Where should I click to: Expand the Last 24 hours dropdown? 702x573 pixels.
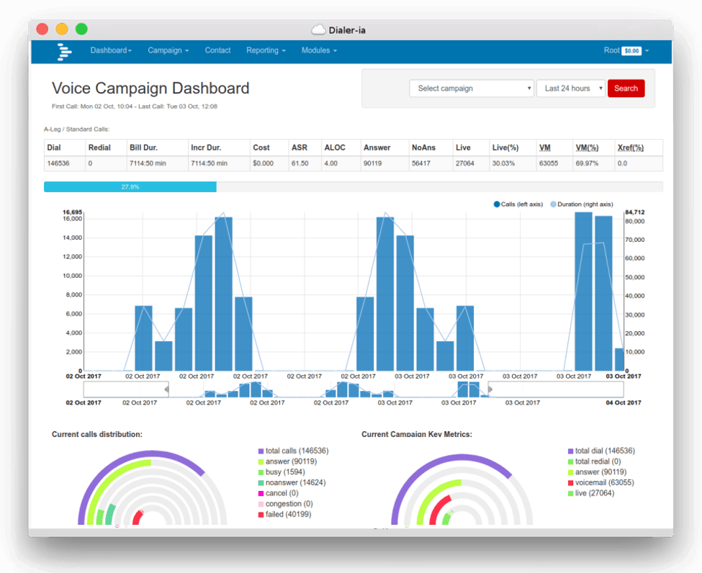coord(571,89)
